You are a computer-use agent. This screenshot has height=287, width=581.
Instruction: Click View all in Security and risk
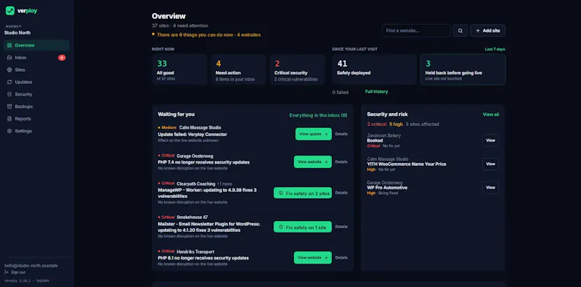click(491, 115)
